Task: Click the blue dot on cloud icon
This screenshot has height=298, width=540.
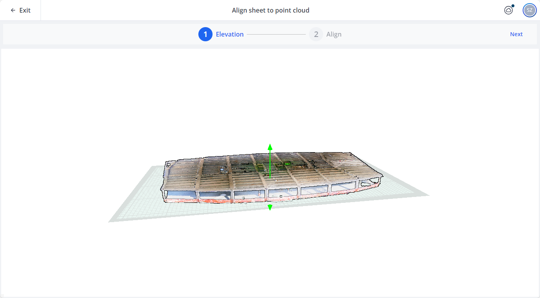Action: coord(513,6)
